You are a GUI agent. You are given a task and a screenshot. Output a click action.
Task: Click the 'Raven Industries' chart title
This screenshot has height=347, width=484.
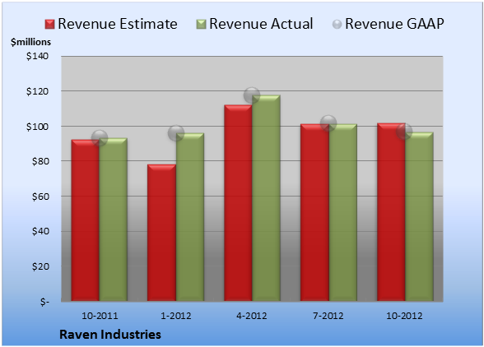pyautogui.click(x=110, y=335)
